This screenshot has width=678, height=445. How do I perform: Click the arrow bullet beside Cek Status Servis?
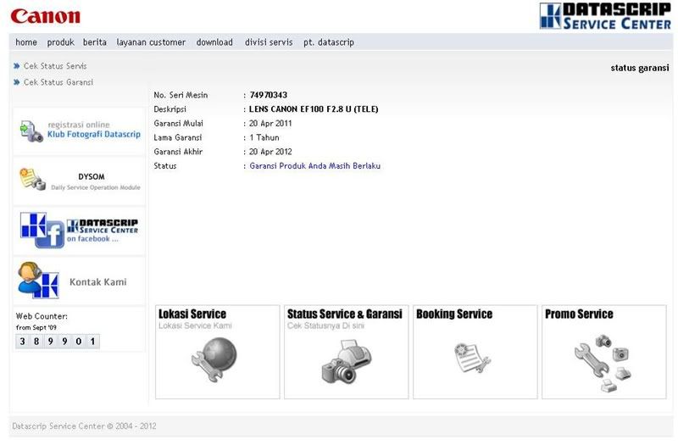(x=17, y=66)
